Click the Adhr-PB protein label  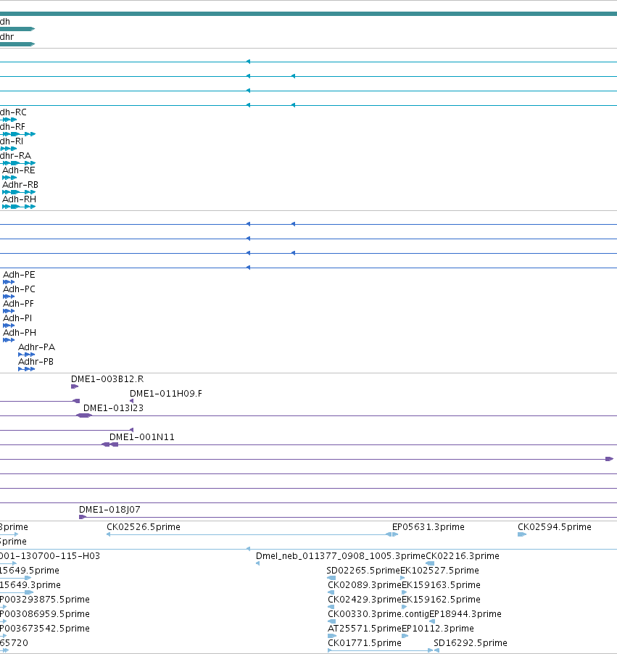click(x=36, y=362)
